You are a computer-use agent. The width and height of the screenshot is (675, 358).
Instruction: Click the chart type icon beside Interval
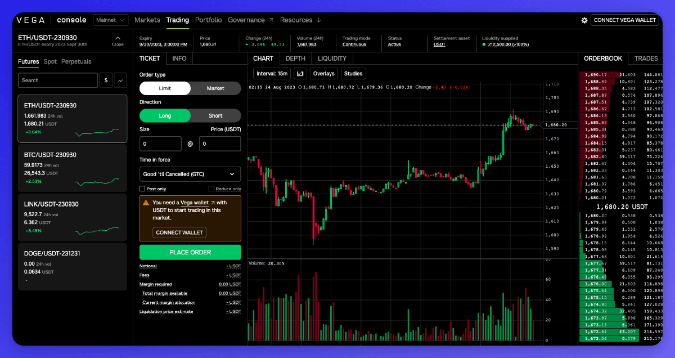pyautogui.click(x=300, y=73)
